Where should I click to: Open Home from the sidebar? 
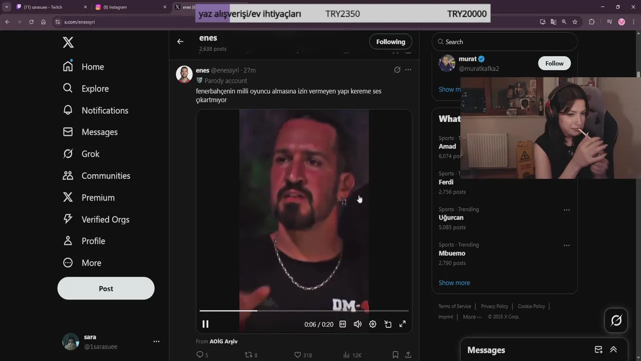[x=84, y=67]
